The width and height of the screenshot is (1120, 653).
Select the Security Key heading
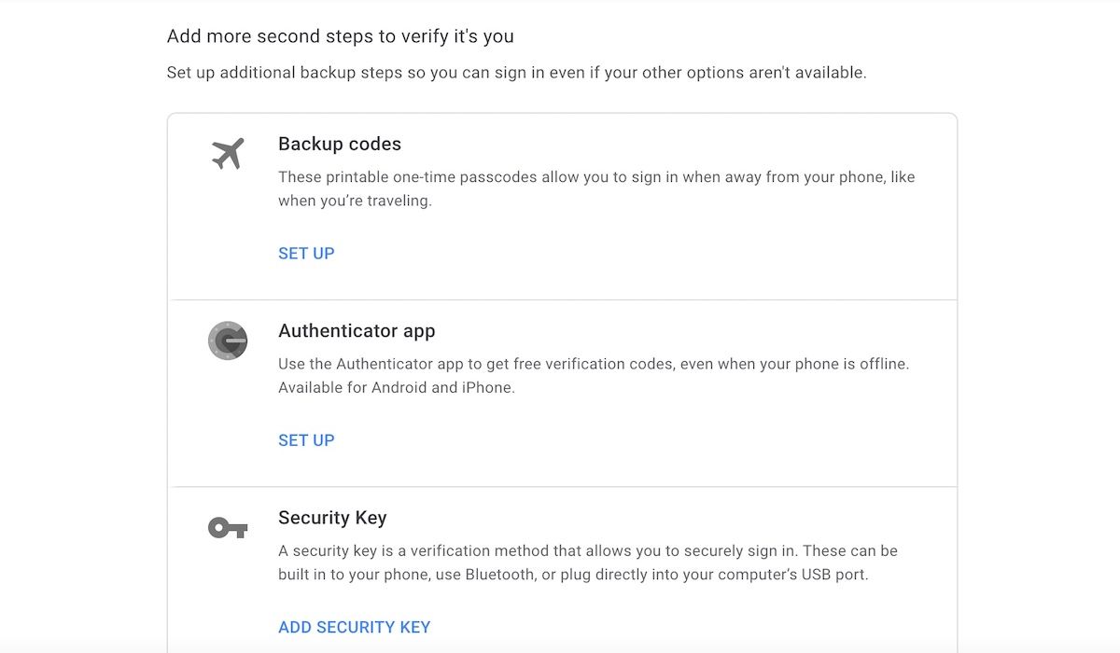(332, 518)
